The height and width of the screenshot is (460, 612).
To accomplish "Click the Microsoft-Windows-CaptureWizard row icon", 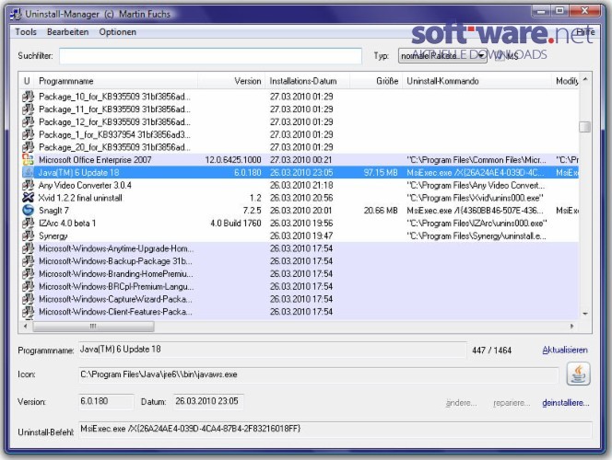I will [28, 299].
